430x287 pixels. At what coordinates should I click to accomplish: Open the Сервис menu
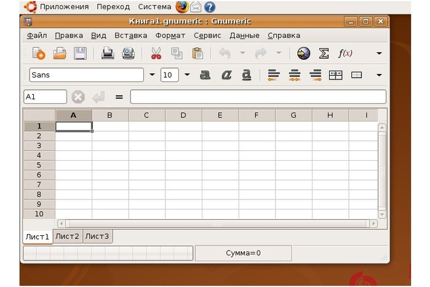(x=207, y=36)
